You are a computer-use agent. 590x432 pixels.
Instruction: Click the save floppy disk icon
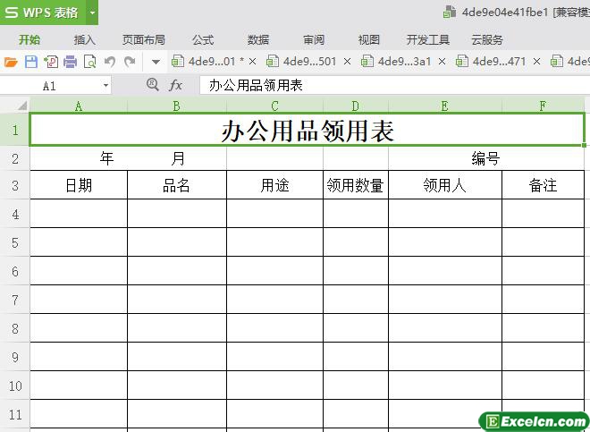point(31,62)
